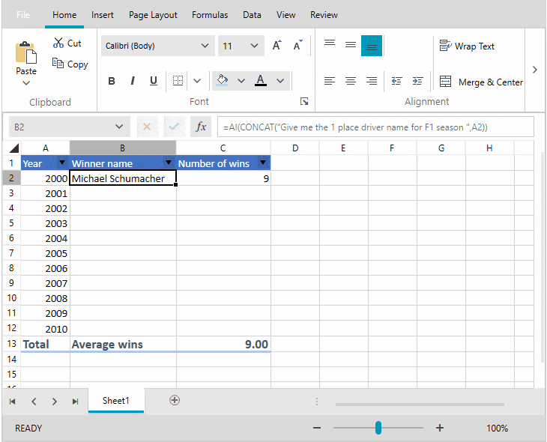Open the Winner name filter dropdown
Image resolution: width=547 pixels, height=442 pixels.
[x=169, y=163]
